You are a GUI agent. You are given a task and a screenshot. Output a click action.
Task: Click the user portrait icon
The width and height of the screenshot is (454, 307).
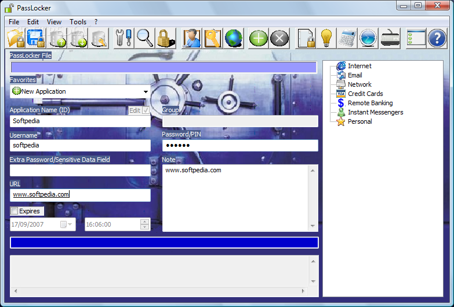(x=191, y=38)
